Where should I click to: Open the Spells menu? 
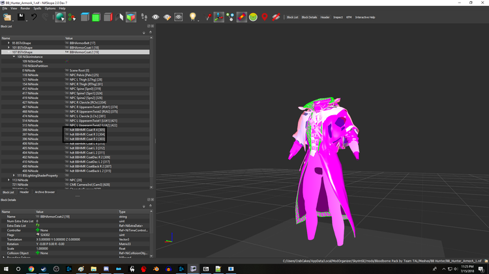pos(37,8)
